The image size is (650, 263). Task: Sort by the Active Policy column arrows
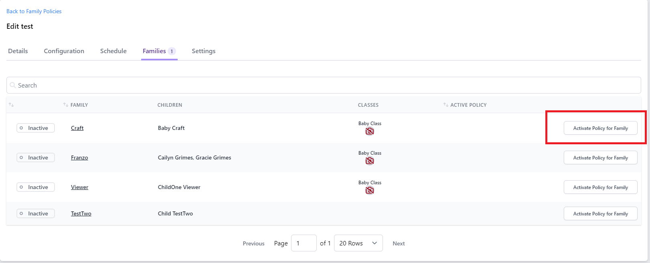(445, 105)
